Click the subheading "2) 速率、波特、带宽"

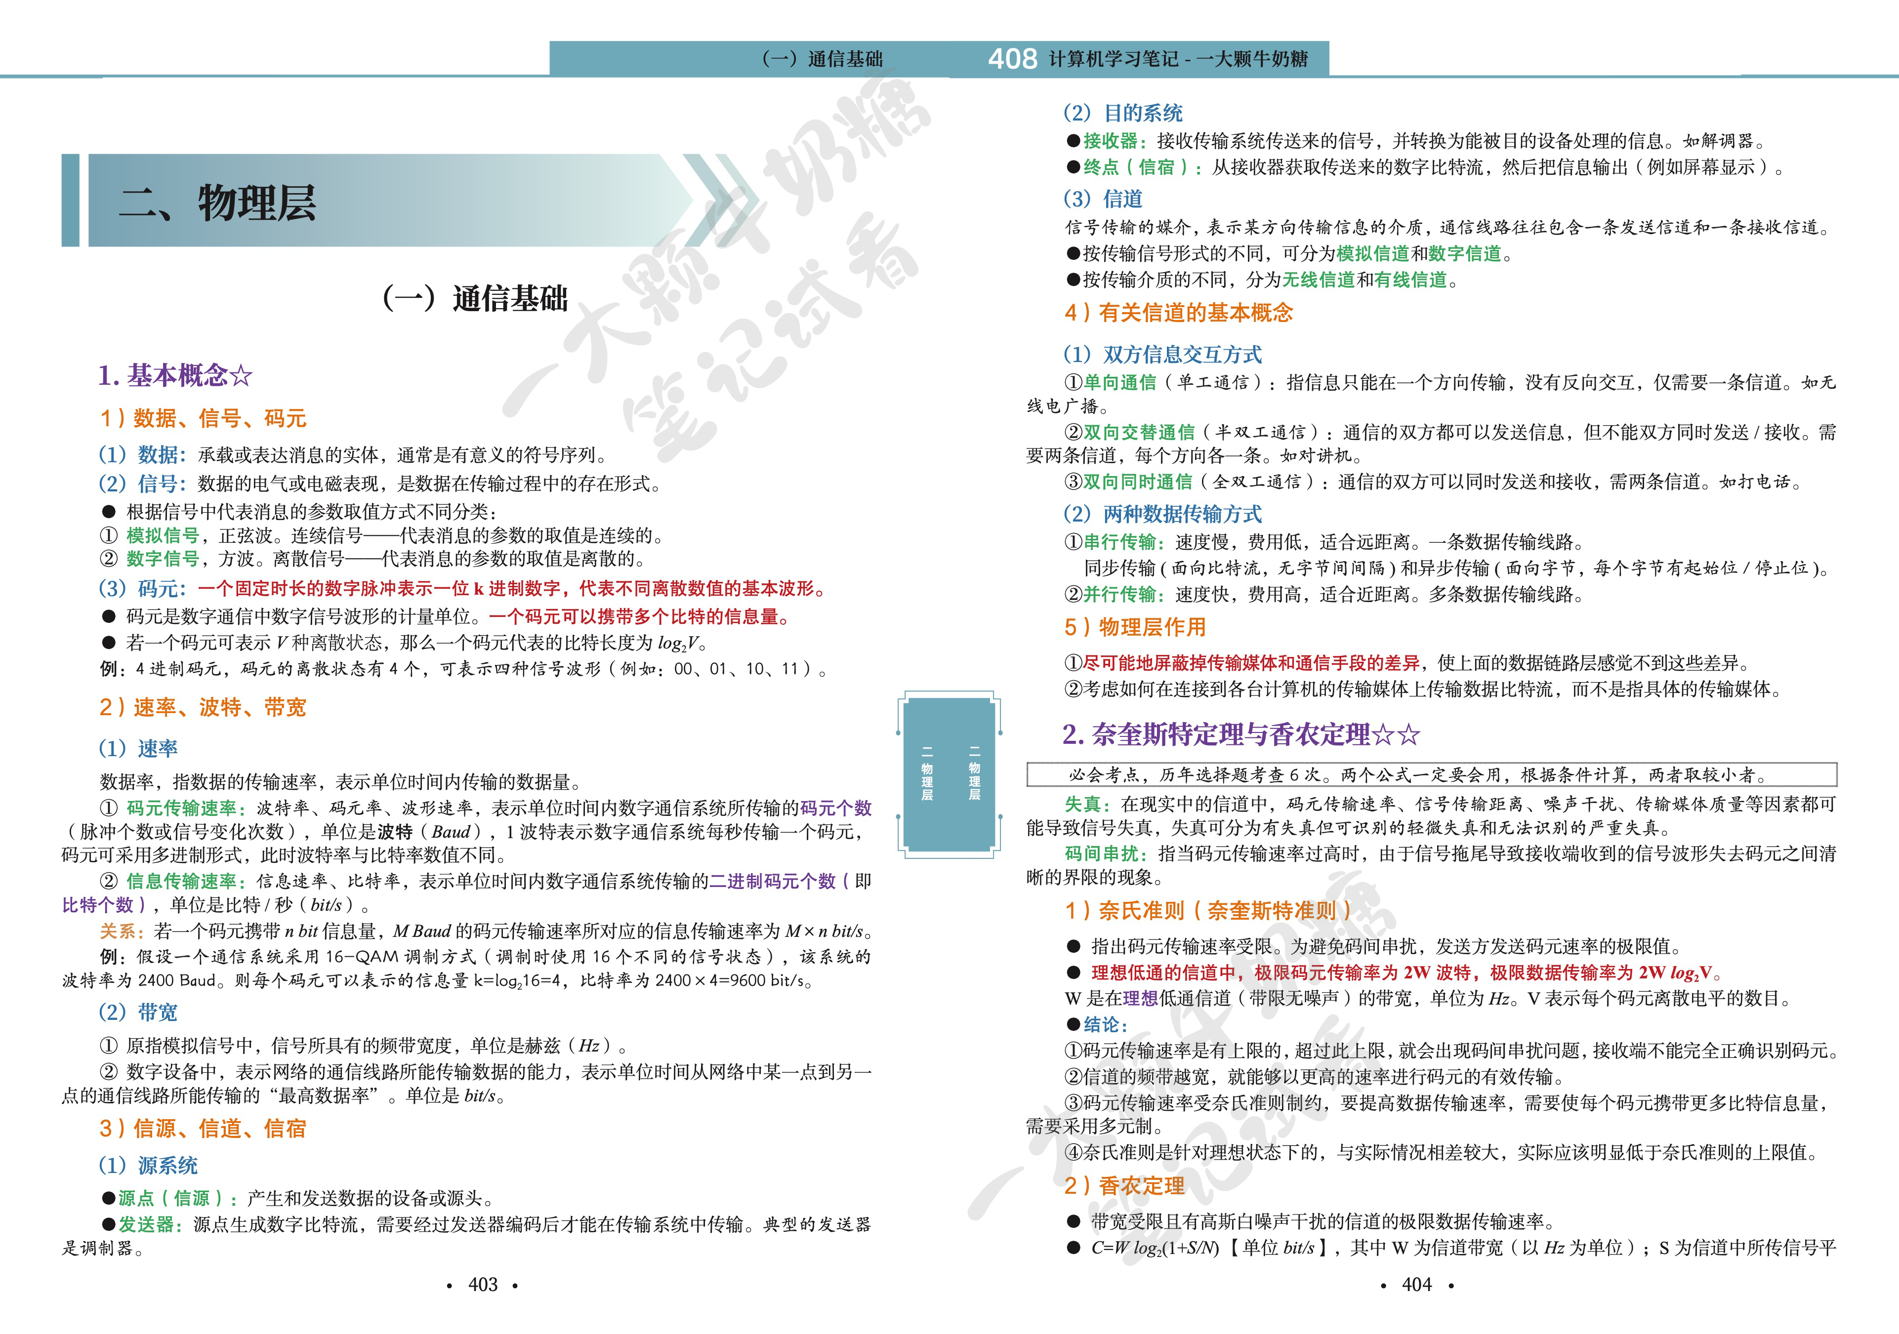203,708
